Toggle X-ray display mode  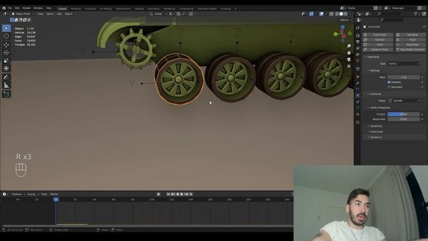click(332, 14)
